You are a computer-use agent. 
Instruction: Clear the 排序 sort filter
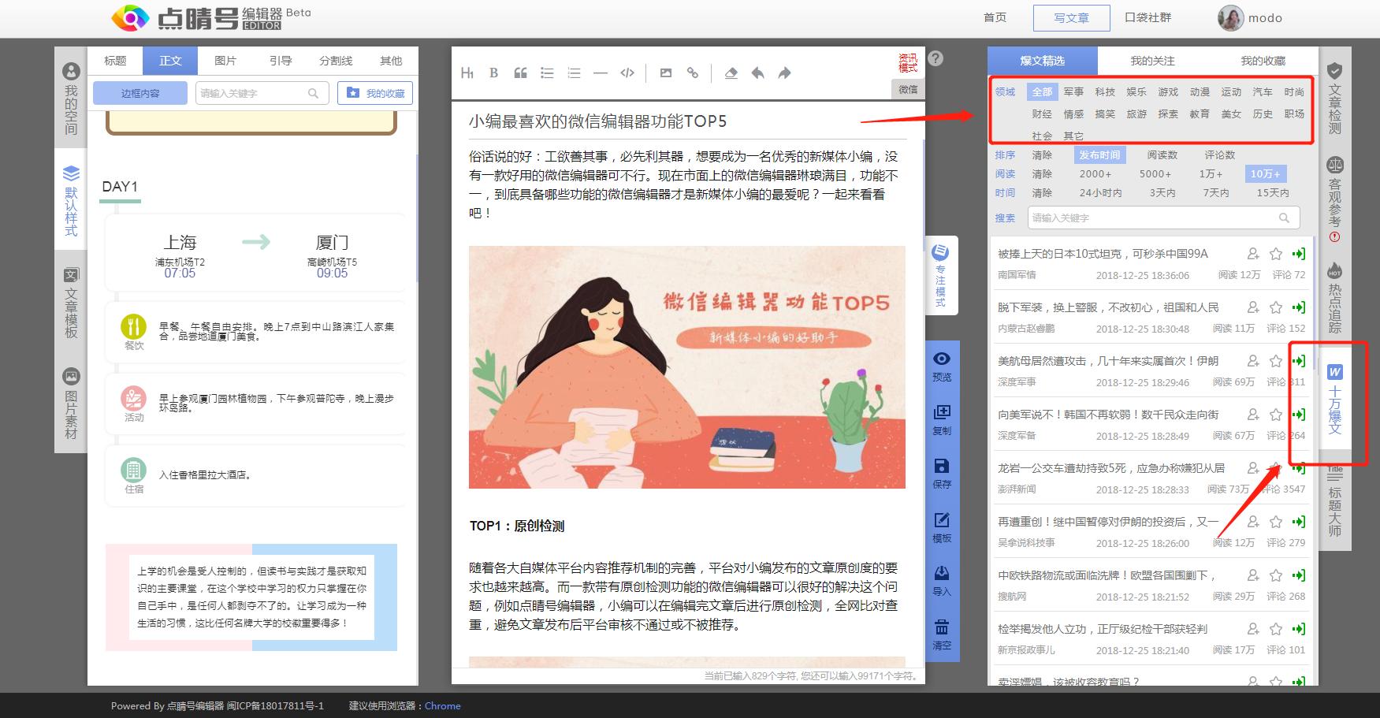1042,155
